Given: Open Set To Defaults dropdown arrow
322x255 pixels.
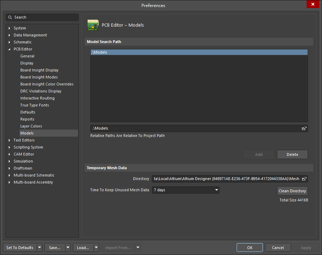Looking at the screenshot, I should pos(40,248).
